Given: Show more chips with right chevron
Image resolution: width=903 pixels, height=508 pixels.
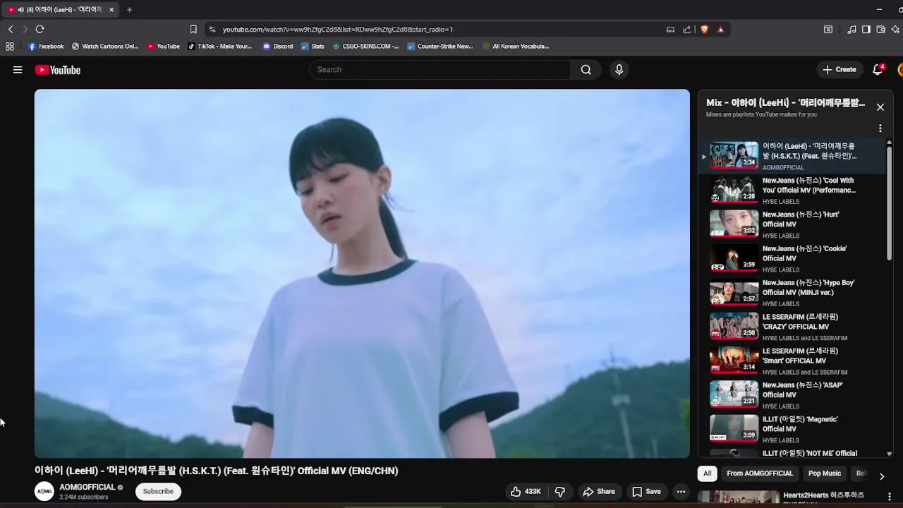Looking at the screenshot, I should tap(881, 476).
